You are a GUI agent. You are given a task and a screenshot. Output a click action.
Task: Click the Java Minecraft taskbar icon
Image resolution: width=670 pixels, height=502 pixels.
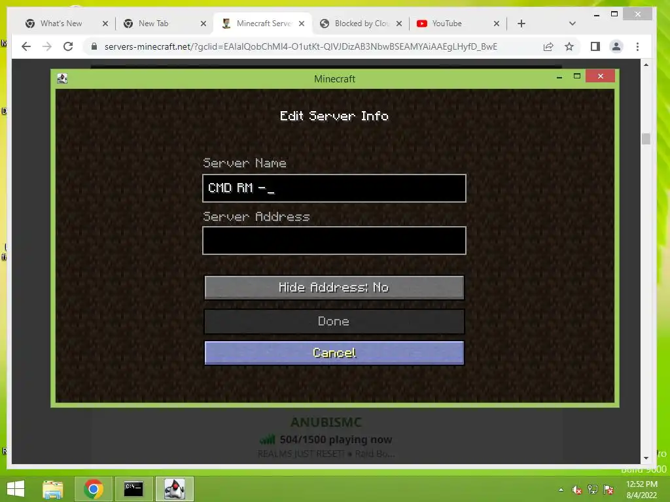pos(175,489)
